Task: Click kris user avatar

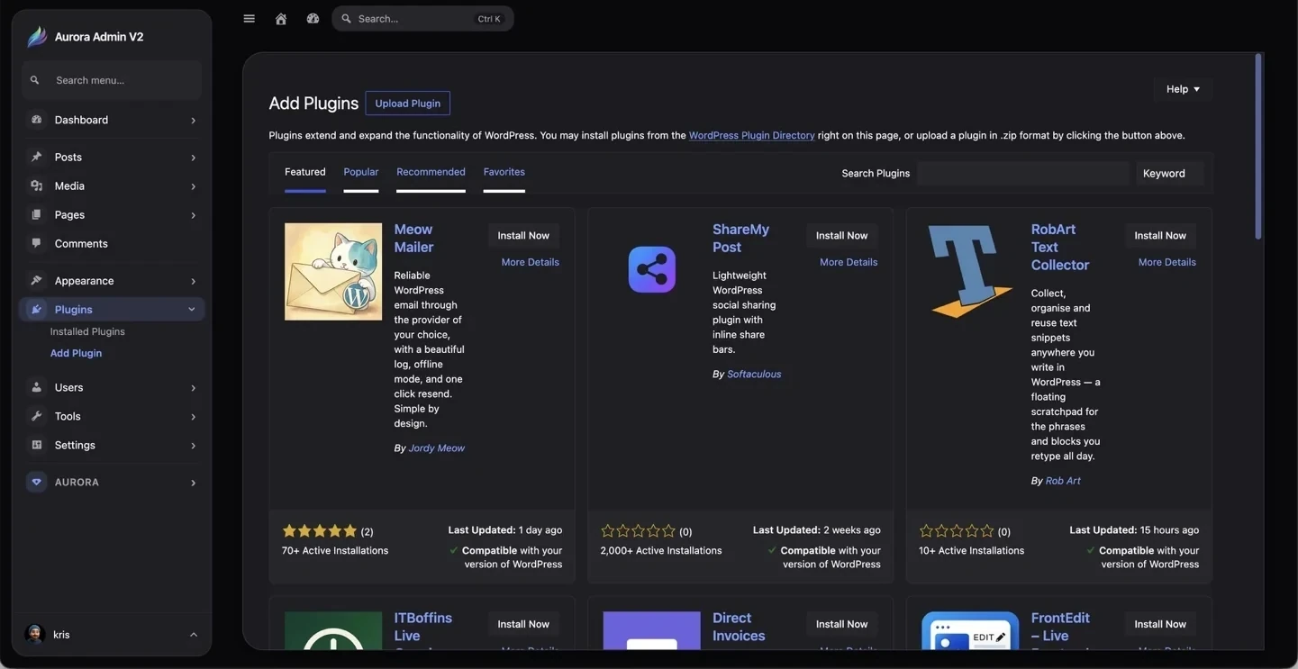Action: (x=35, y=634)
